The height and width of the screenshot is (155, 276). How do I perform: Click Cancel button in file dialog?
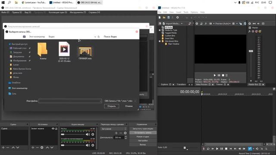pos(129,106)
